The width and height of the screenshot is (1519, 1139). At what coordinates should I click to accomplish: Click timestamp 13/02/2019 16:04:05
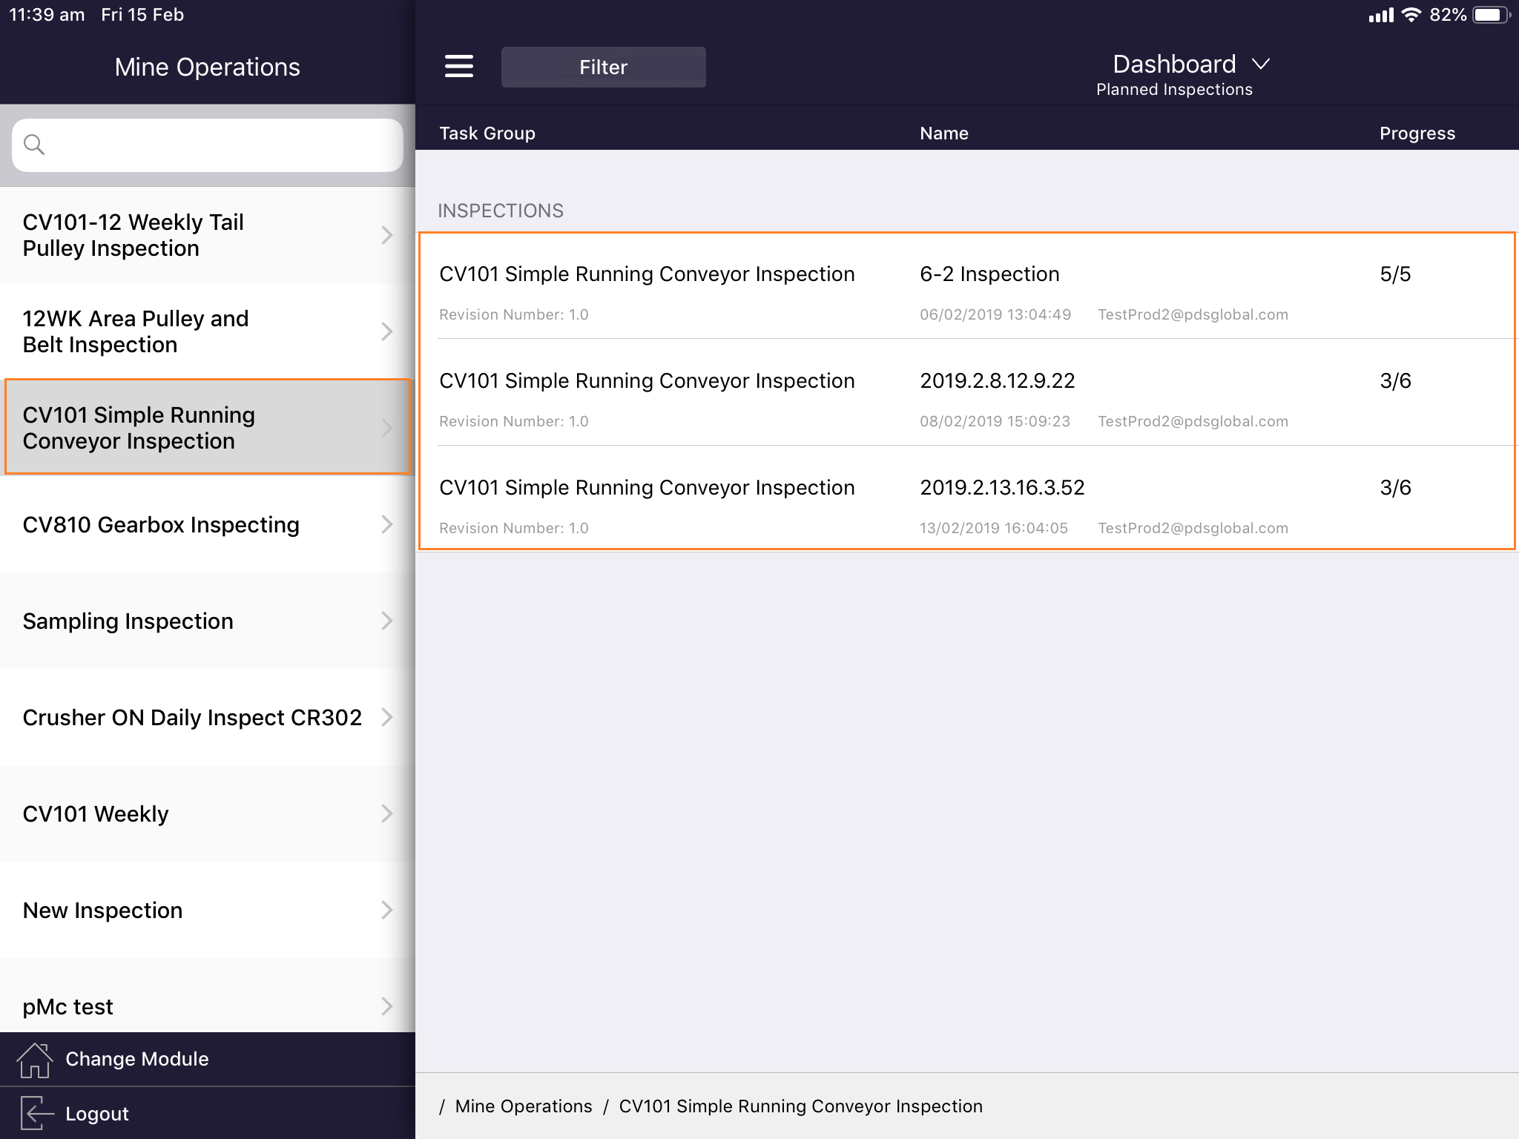(994, 528)
